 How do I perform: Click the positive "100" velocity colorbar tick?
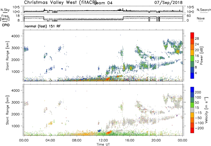[x=198, y=98]
